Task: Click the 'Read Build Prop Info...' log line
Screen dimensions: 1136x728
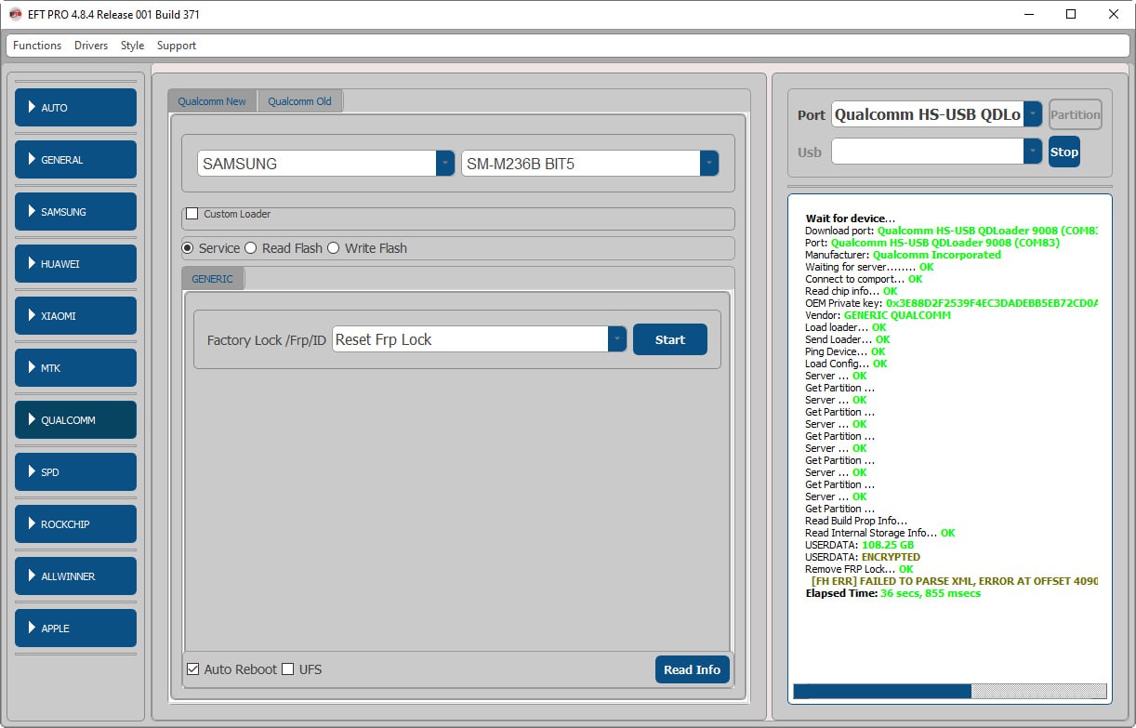Action: [x=856, y=521]
